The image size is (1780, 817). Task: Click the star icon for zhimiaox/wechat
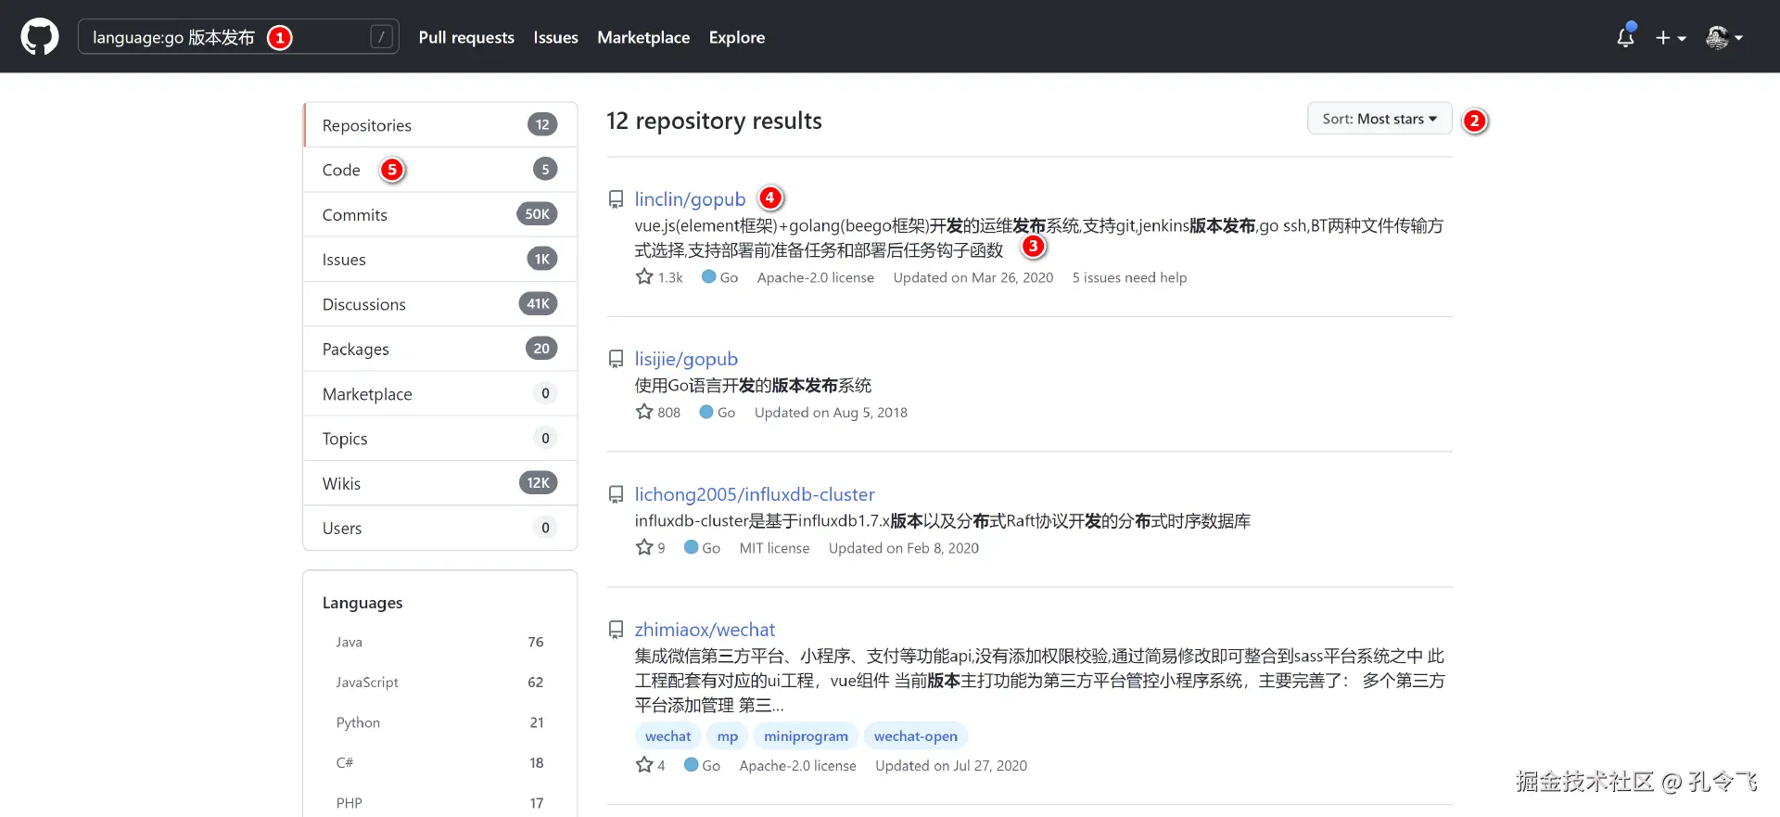pos(644,765)
